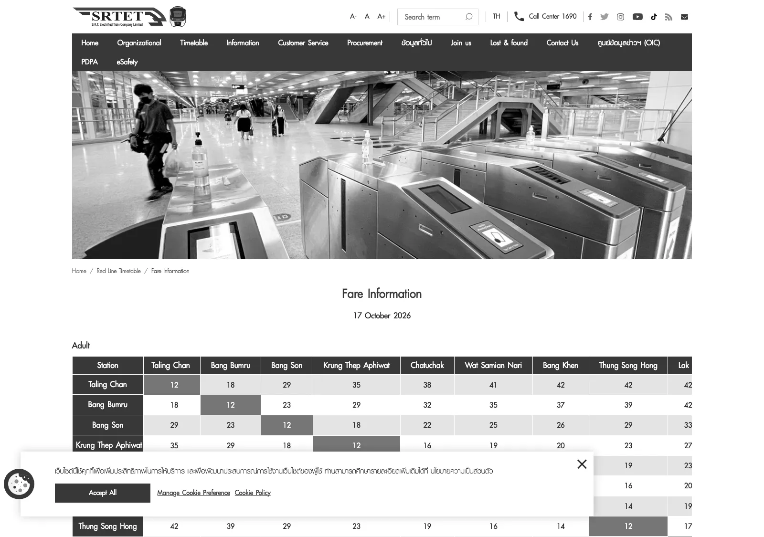Open the Customer Service menu

[x=303, y=42]
